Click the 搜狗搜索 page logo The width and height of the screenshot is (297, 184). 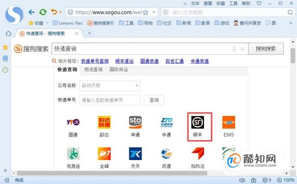coord(31,49)
